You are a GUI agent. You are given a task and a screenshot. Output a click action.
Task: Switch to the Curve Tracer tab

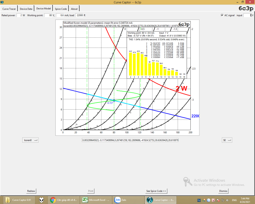click(x=9, y=9)
